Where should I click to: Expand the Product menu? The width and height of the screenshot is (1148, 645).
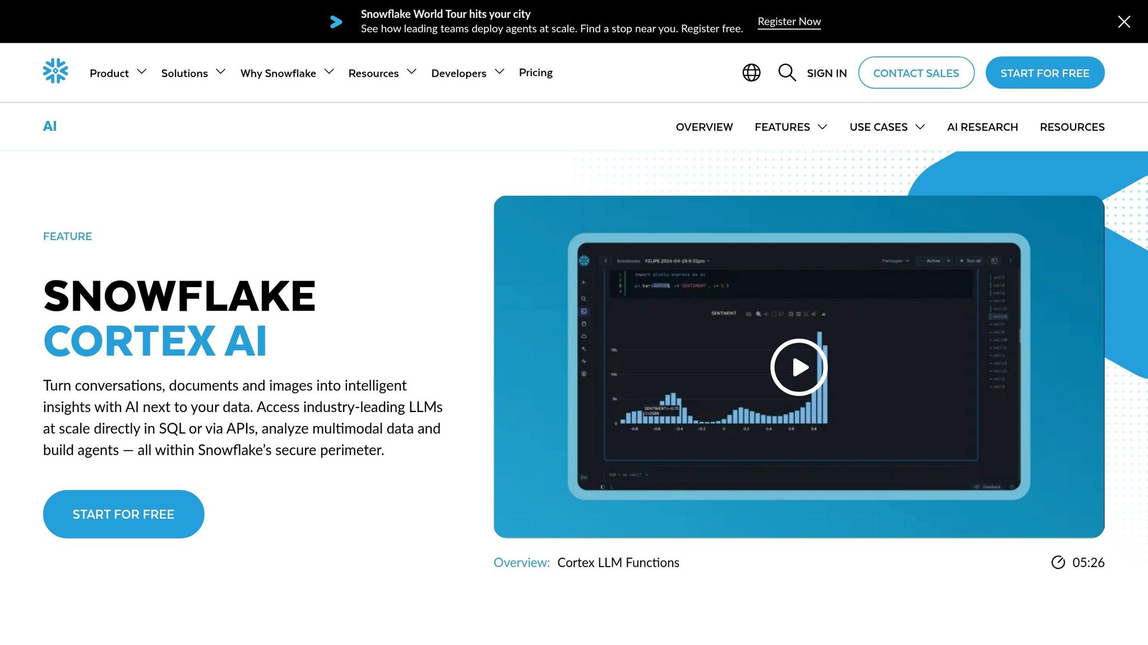point(118,73)
